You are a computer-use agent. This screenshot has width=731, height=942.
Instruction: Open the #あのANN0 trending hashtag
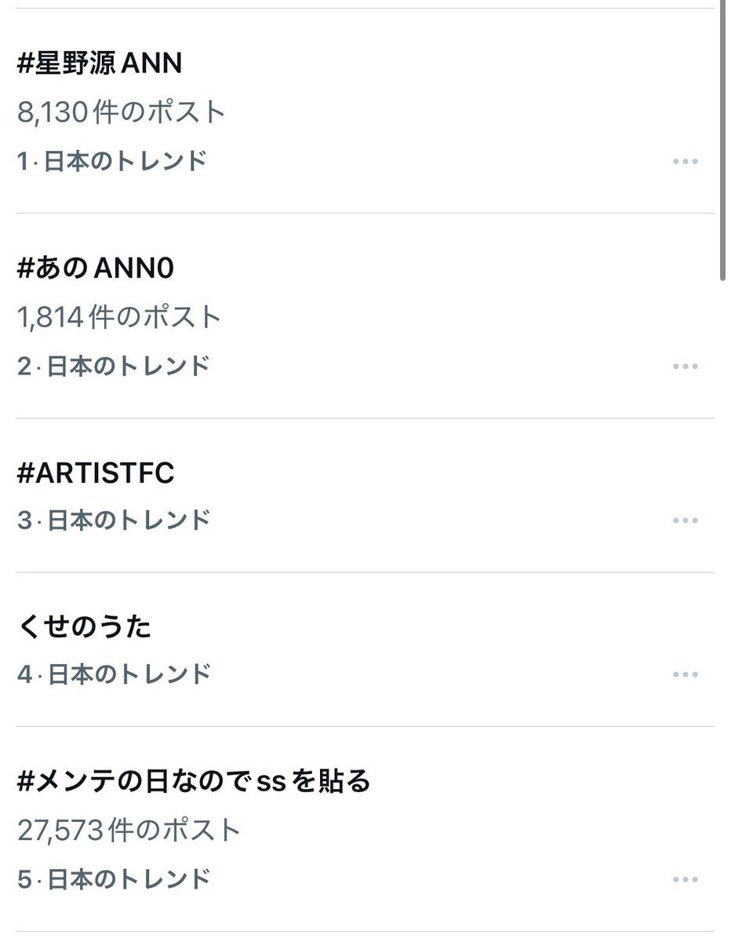tap(96, 268)
